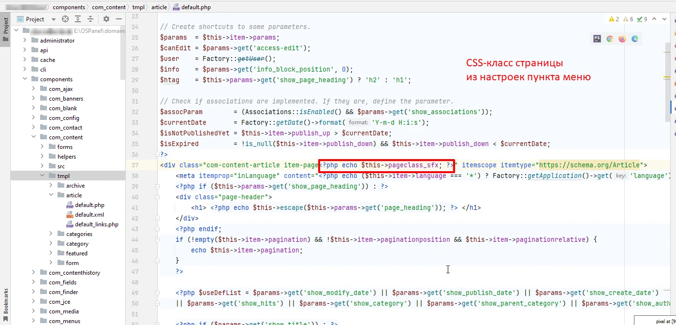Collapse all nodes in the Project tree
676x325 pixels.
click(90, 19)
